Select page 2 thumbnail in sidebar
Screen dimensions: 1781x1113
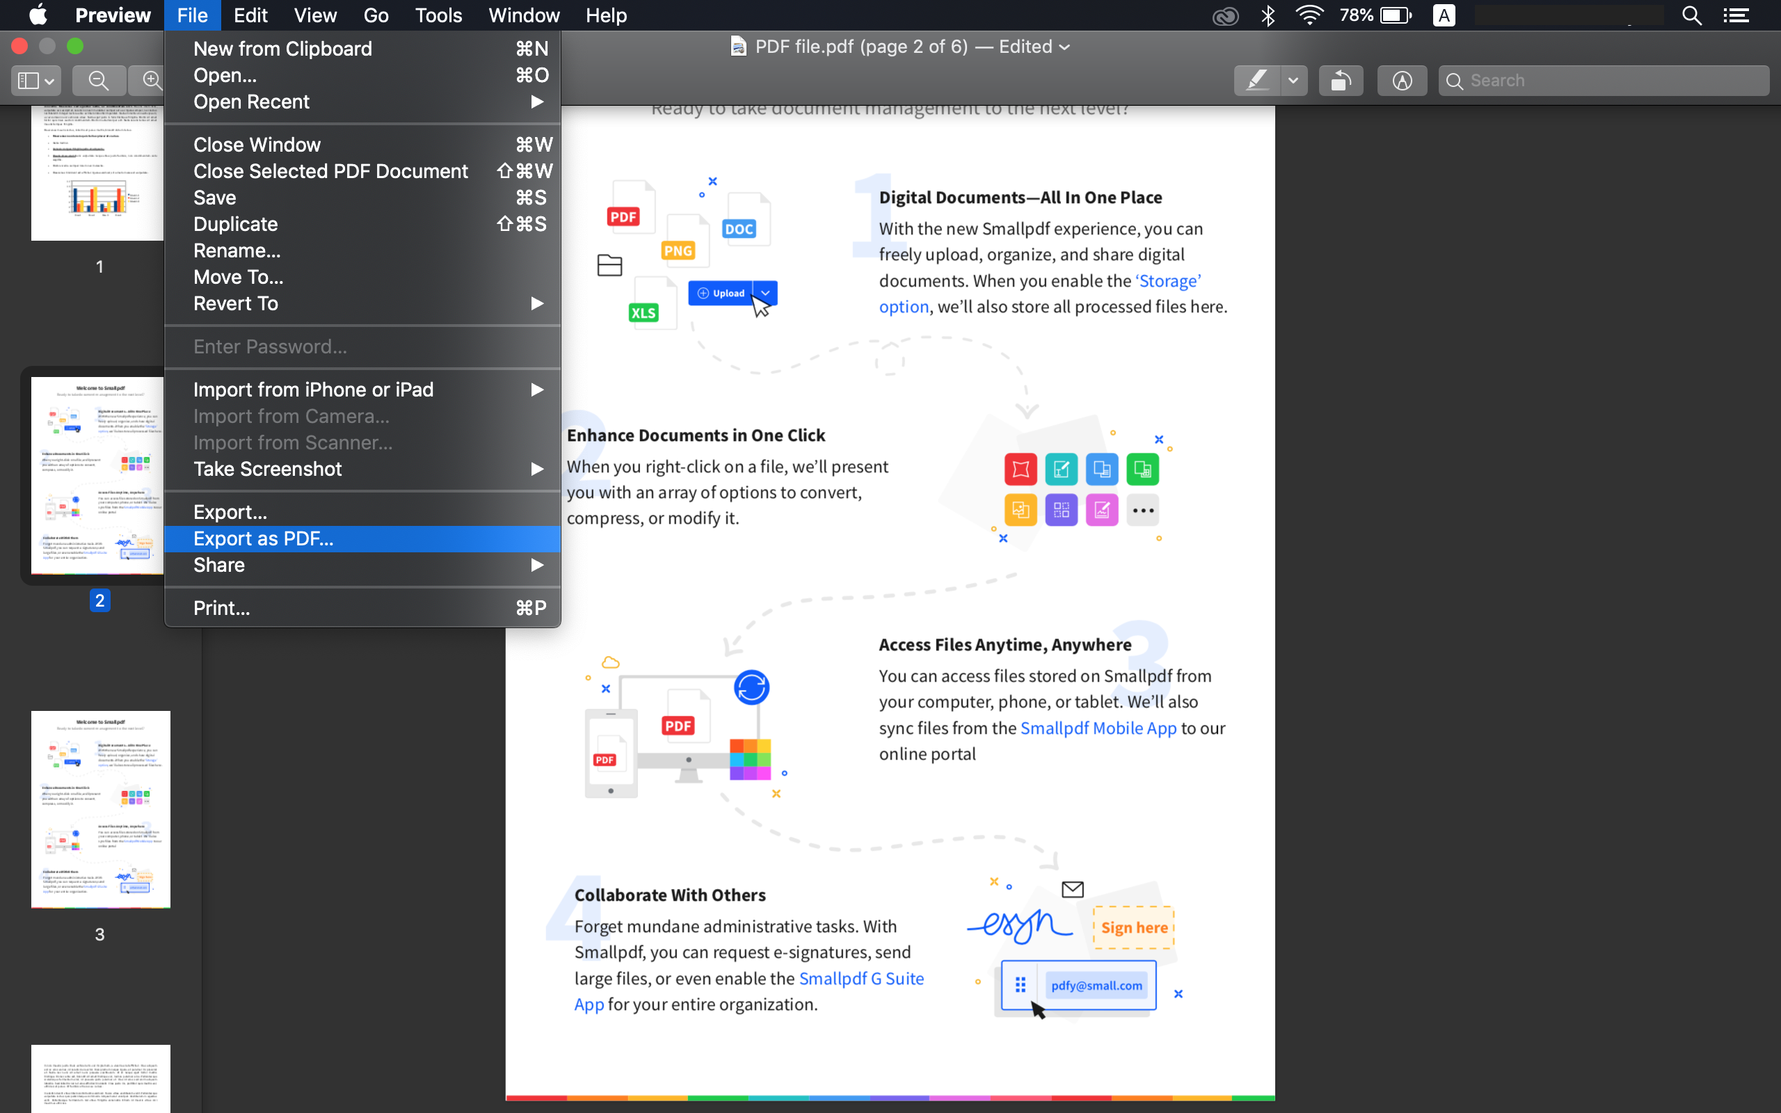(97, 476)
